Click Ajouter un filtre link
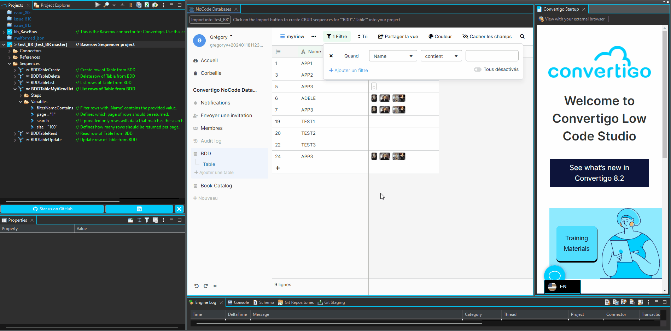The width and height of the screenshot is (671, 331). tap(349, 70)
